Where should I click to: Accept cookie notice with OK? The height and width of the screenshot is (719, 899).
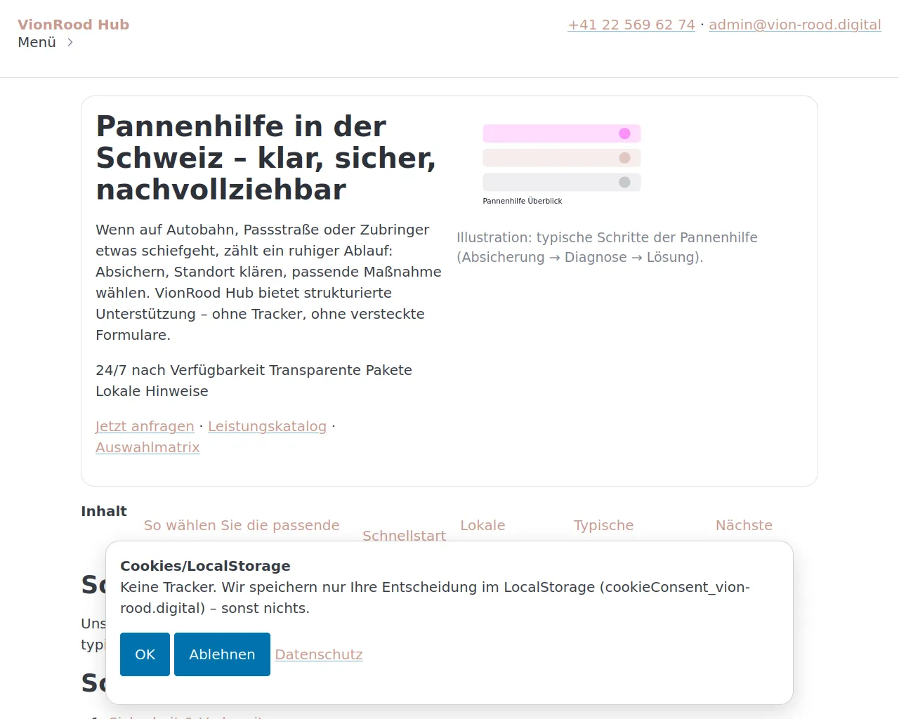(x=145, y=654)
